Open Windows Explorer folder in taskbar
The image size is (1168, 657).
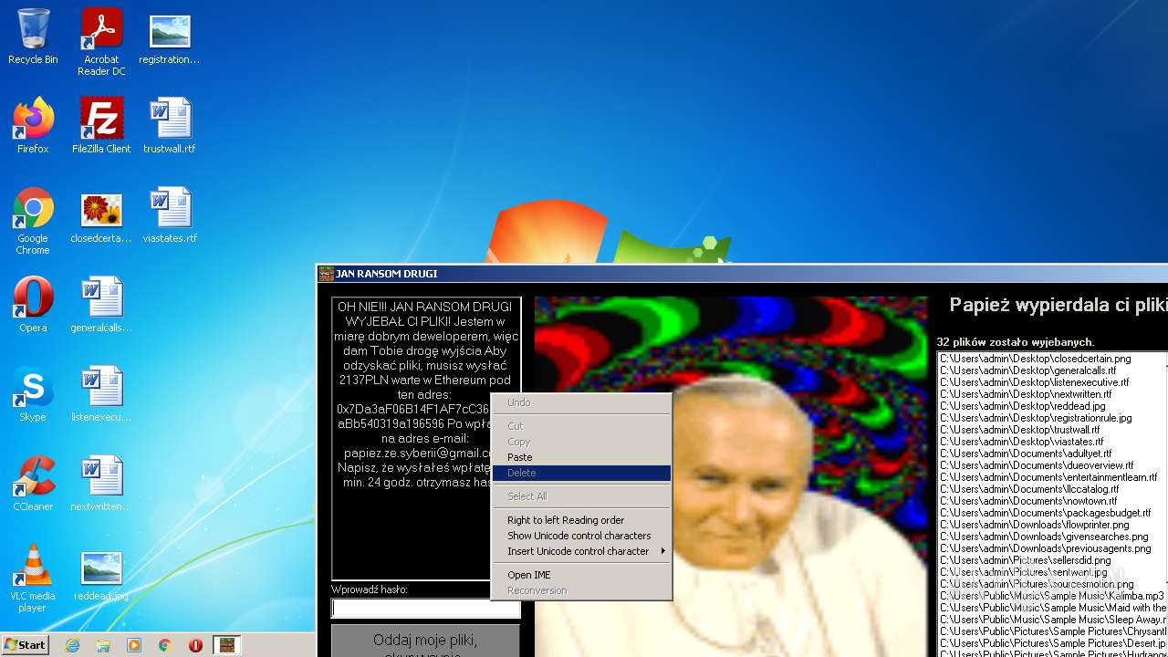[x=103, y=645]
